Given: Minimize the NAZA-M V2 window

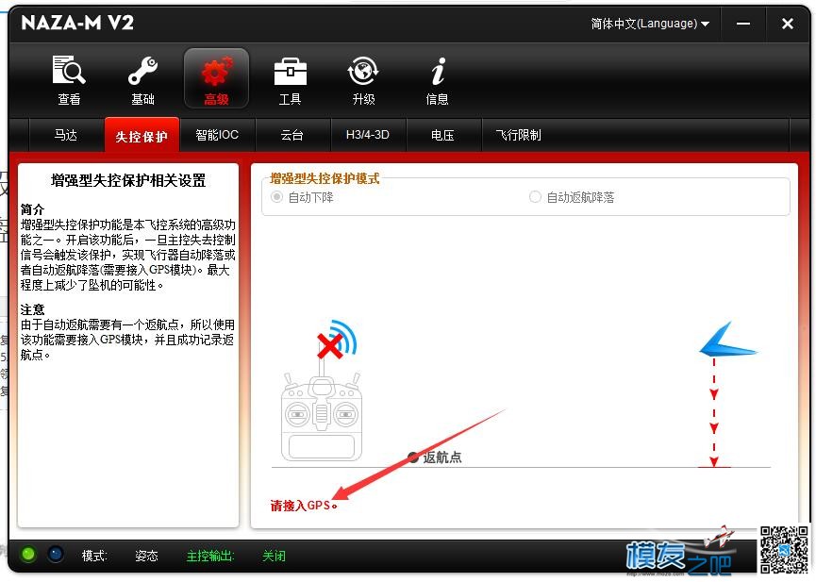Looking at the screenshot, I should 743,24.
